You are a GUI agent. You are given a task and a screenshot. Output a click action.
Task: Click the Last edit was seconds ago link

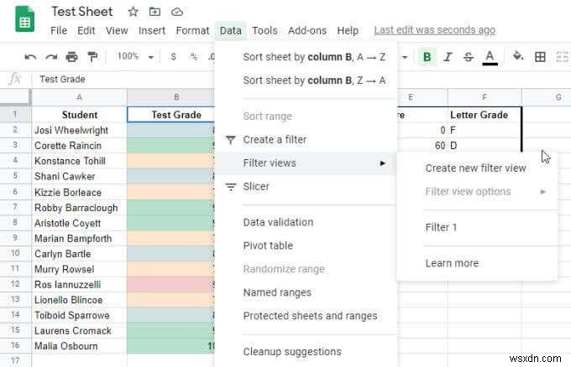coord(434,30)
